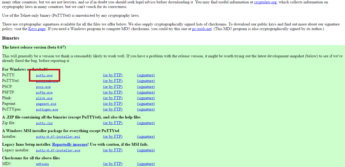Screen dimensions: 345x167
Task: Open the signature for MD5 checksums
Action: tap(146, 164)
